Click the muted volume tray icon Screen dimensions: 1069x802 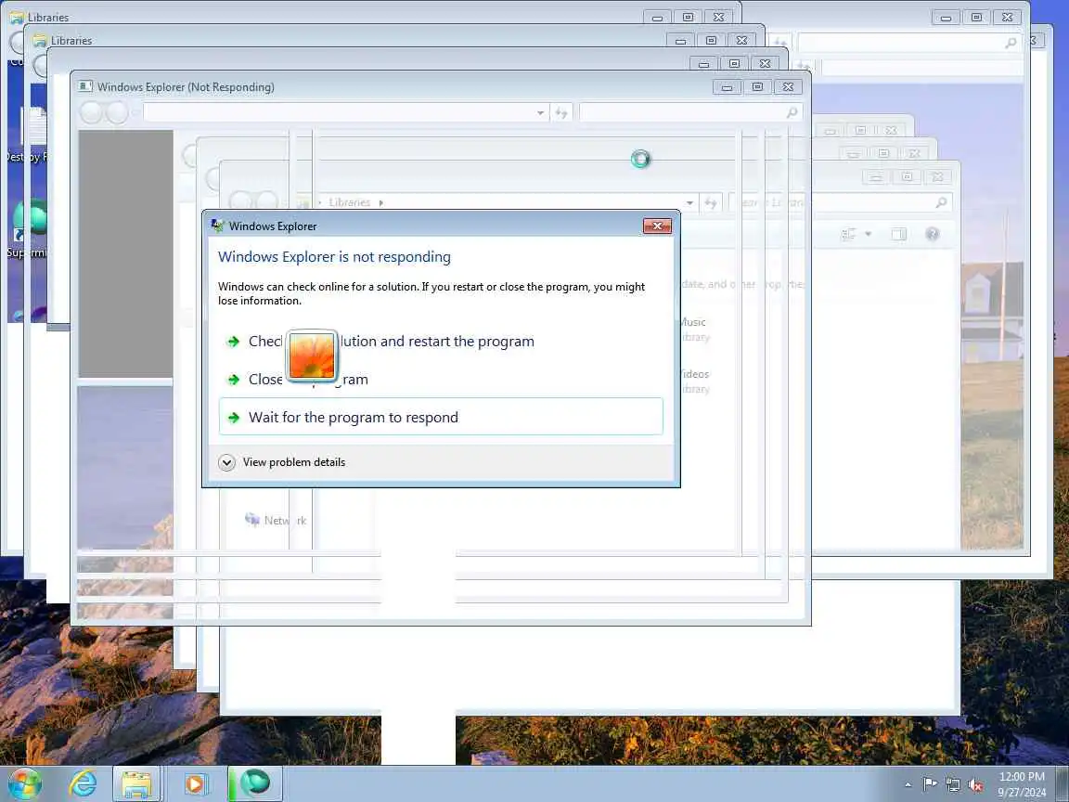[x=975, y=785]
